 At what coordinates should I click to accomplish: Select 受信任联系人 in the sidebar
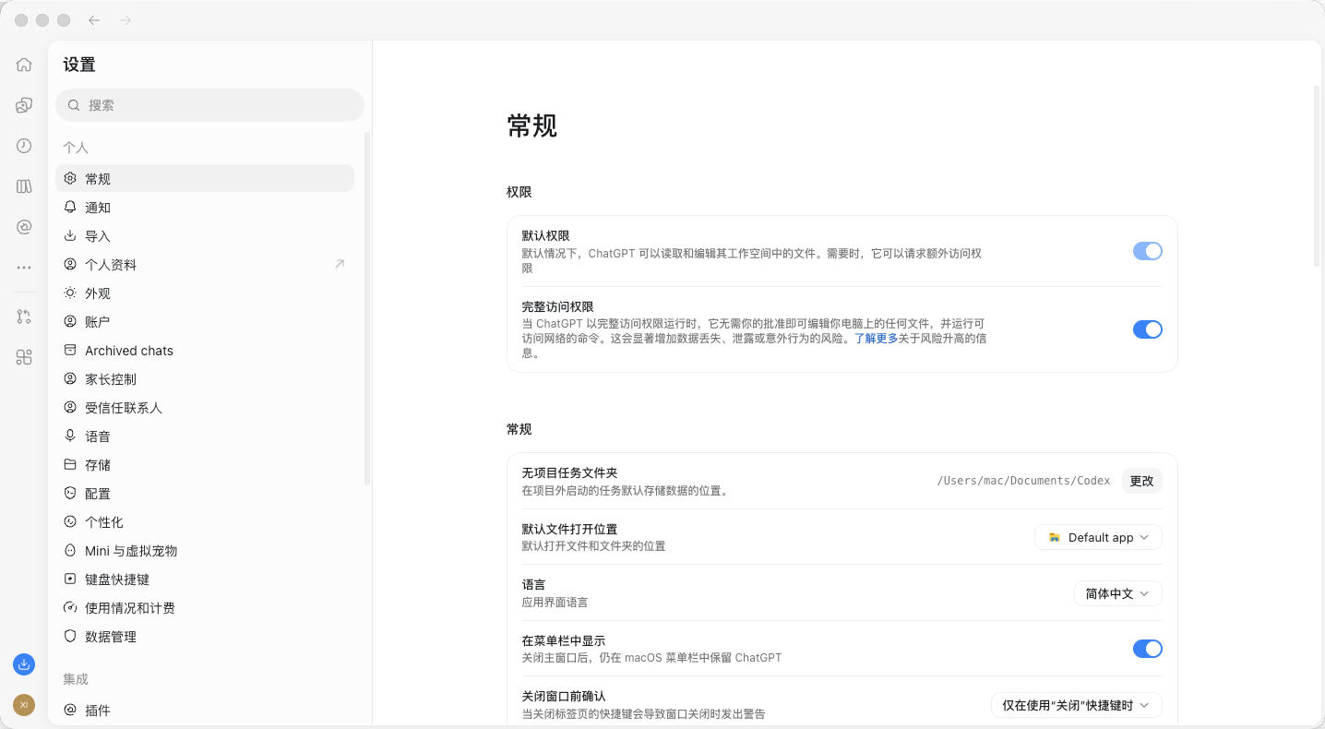tap(205, 408)
